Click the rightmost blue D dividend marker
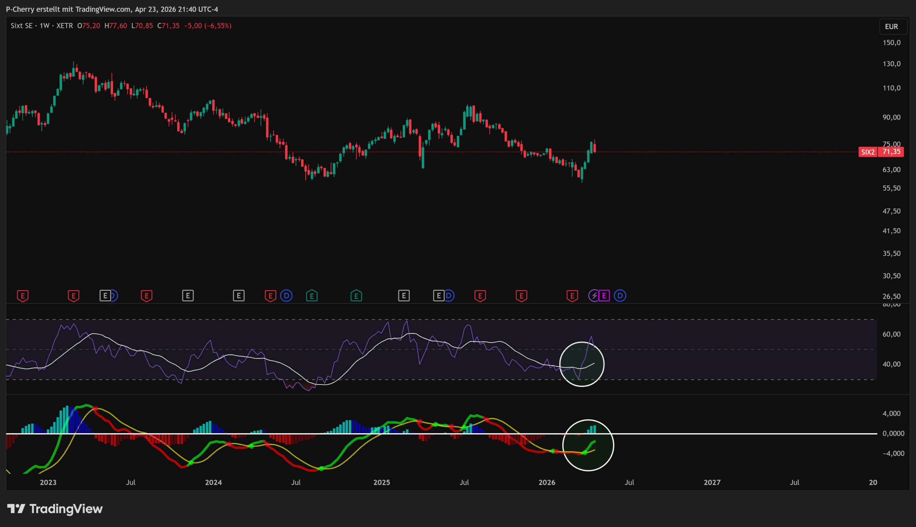Screen dimensions: 916x527 point(620,296)
